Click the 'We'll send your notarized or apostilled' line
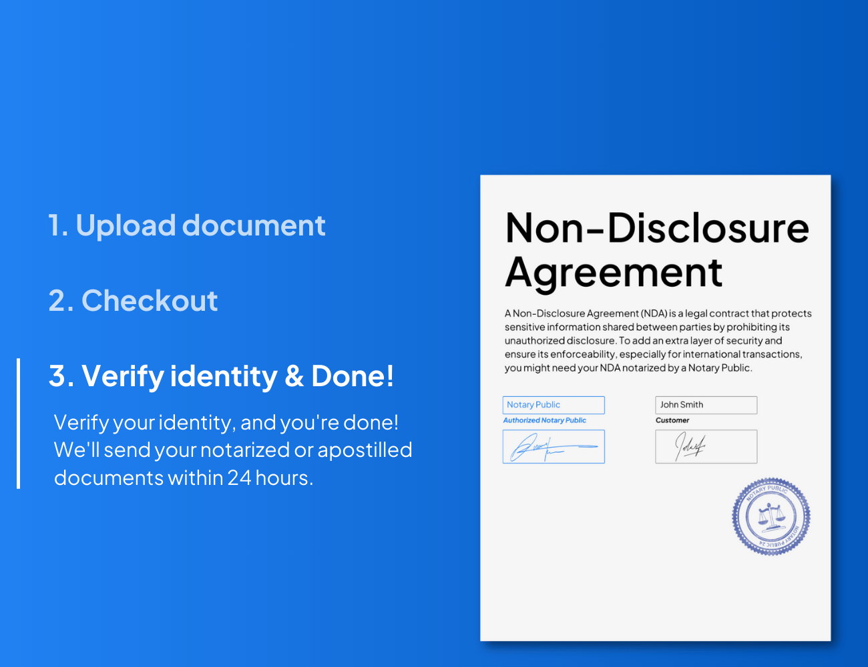The height and width of the screenshot is (667, 868). (232, 450)
